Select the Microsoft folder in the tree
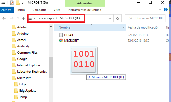 click(24, 78)
